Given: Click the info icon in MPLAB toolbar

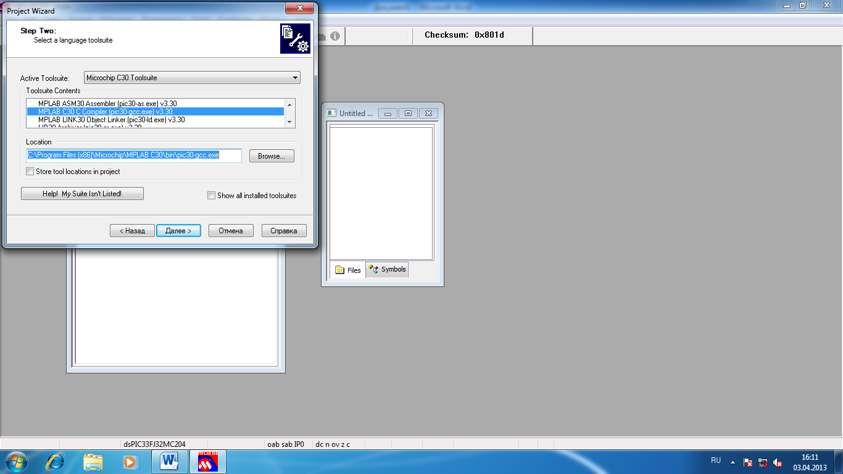Looking at the screenshot, I should tap(335, 36).
